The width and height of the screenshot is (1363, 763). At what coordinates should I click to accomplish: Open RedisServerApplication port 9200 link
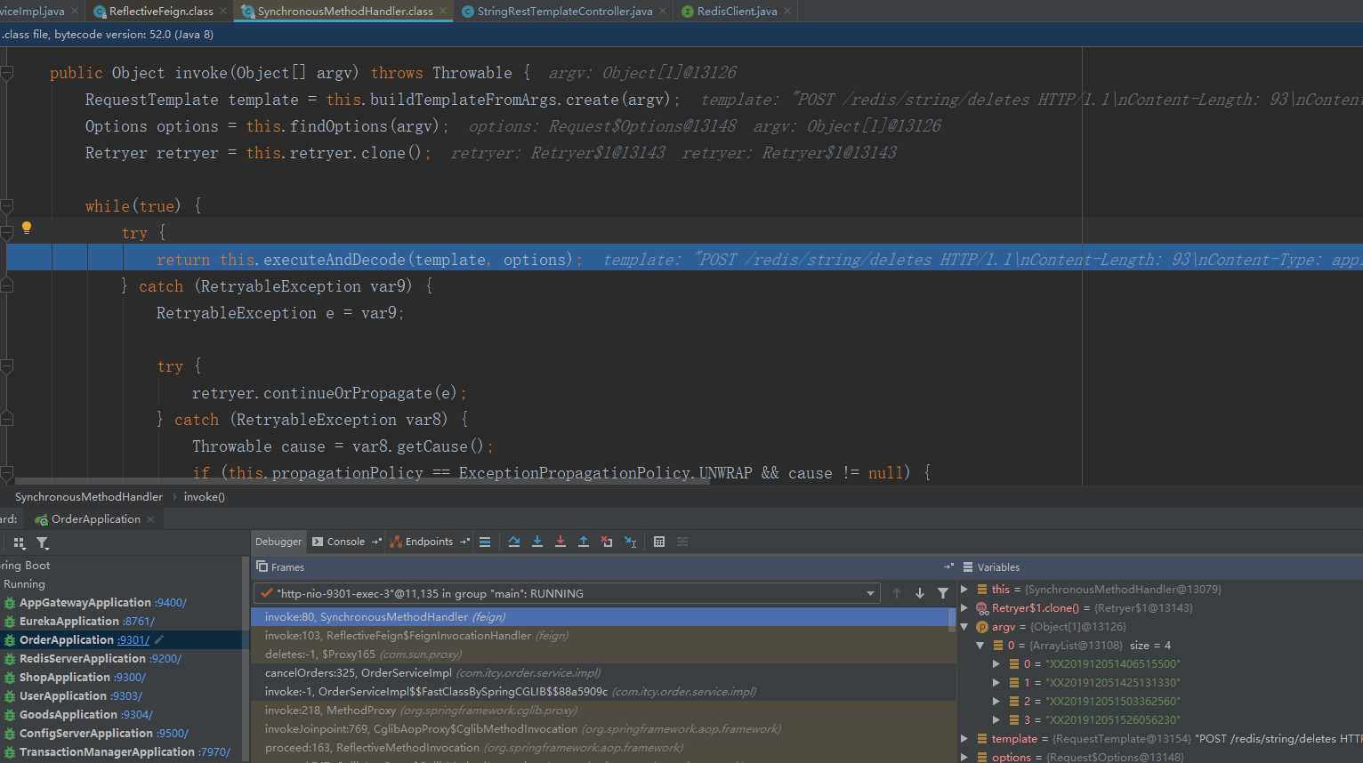coord(165,658)
